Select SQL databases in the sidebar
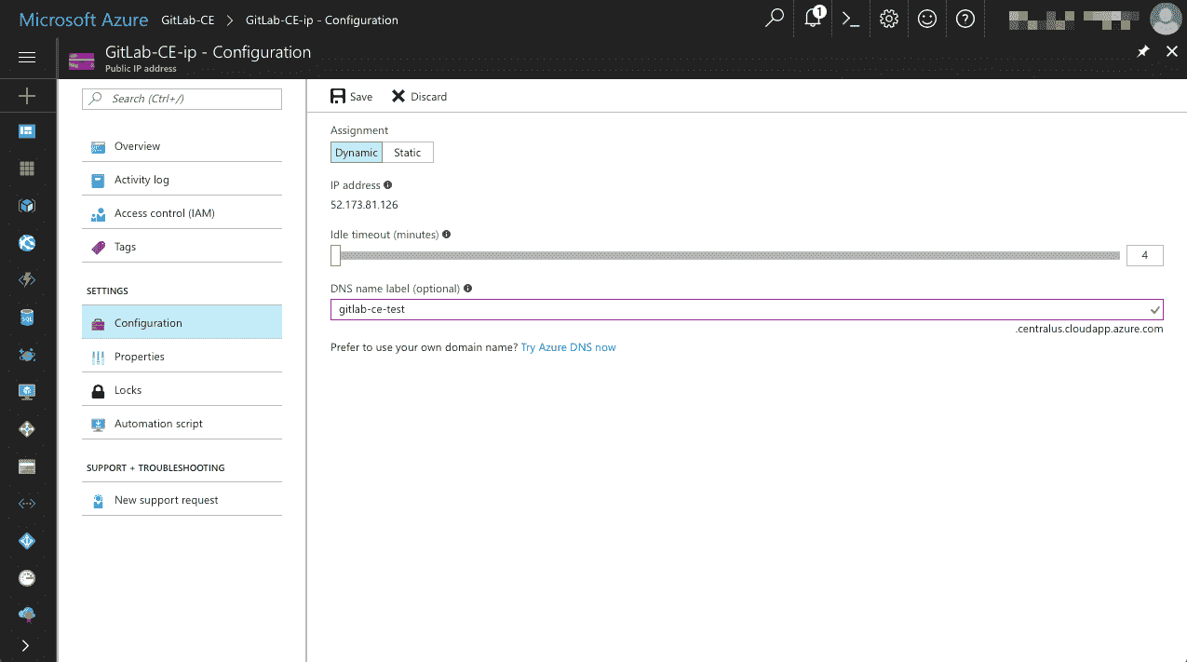This screenshot has width=1187, height=662. [x=27, y=317]
